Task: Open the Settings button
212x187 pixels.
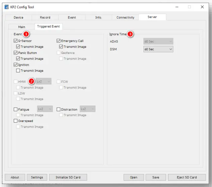Action: coord(37,177)
